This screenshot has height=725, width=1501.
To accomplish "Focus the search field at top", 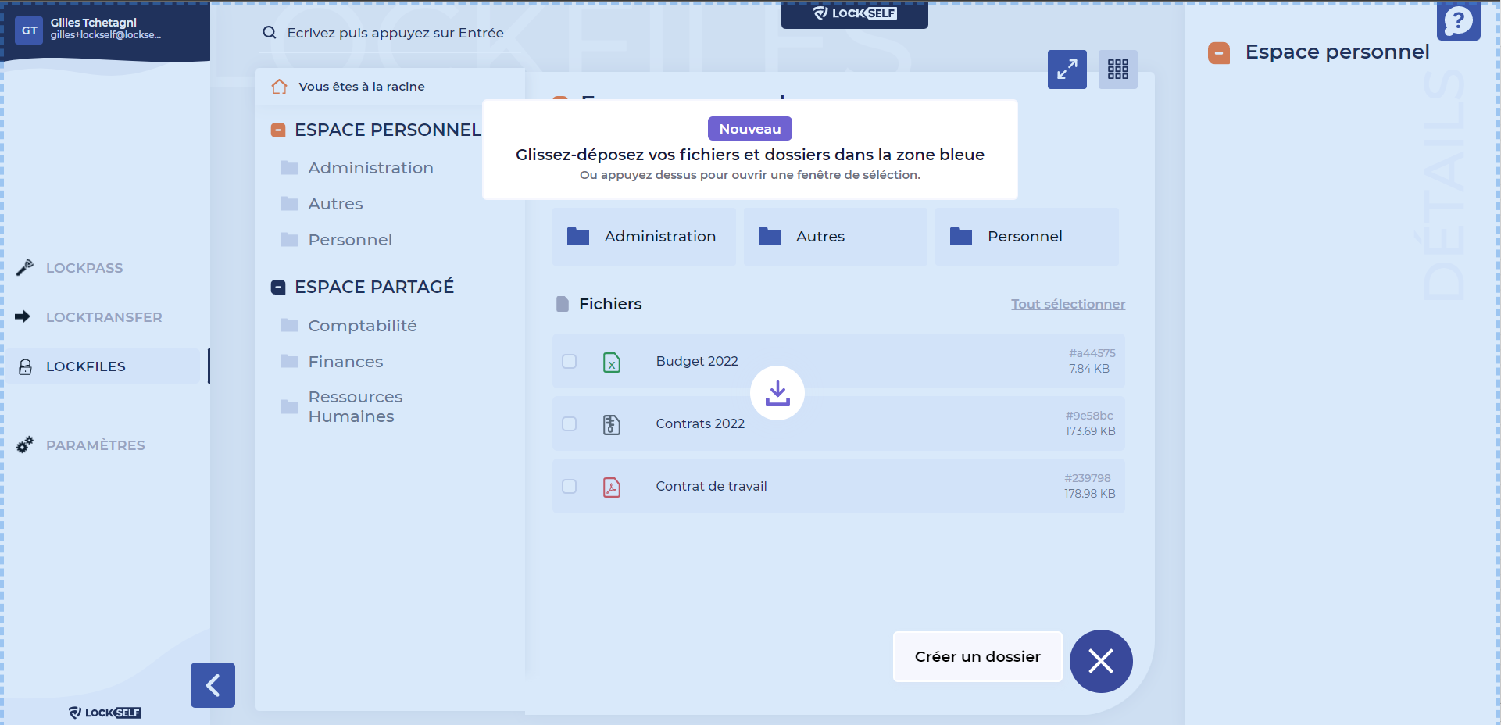I will click(395, 33).
